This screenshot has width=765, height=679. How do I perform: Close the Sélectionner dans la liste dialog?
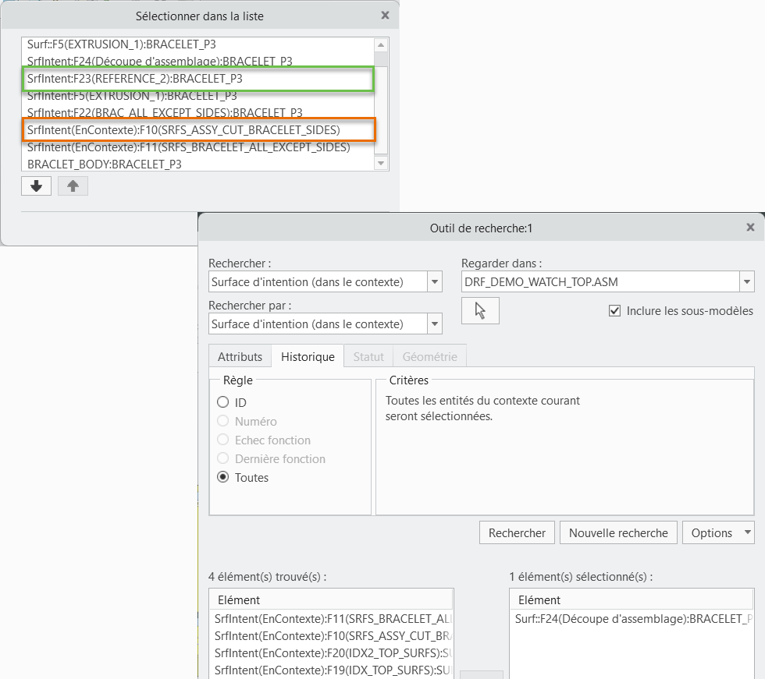pyautogui.click(x=385, y=16)
